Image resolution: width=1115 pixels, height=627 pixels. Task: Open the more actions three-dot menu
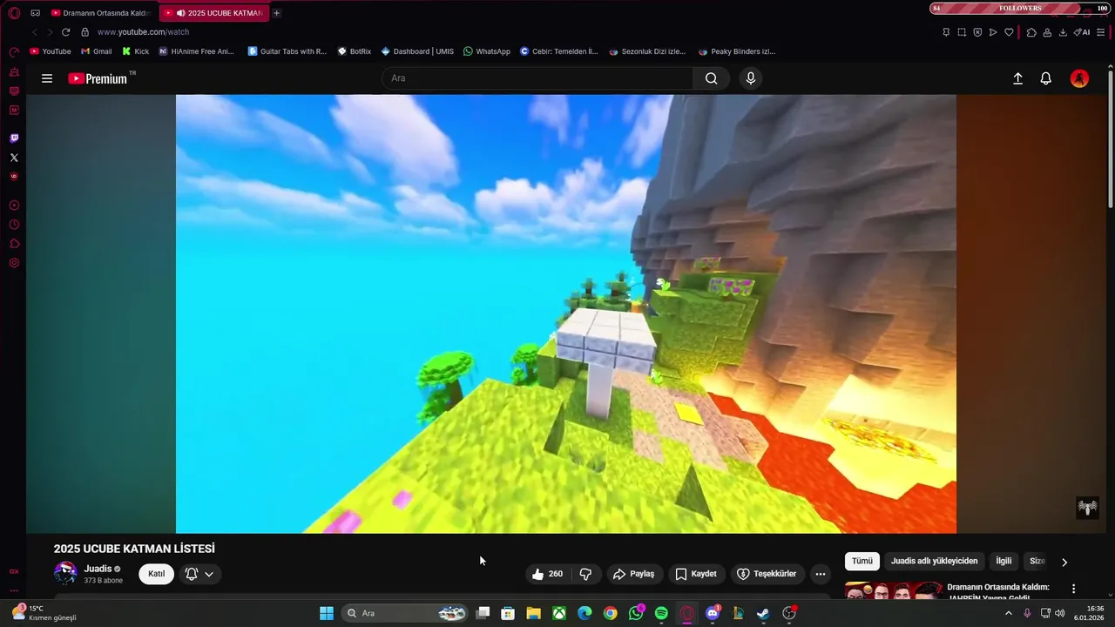click(x=820, y=574)
